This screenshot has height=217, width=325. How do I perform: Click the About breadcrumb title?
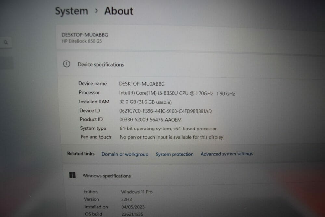pyautogui.click(x=119, y=11)
